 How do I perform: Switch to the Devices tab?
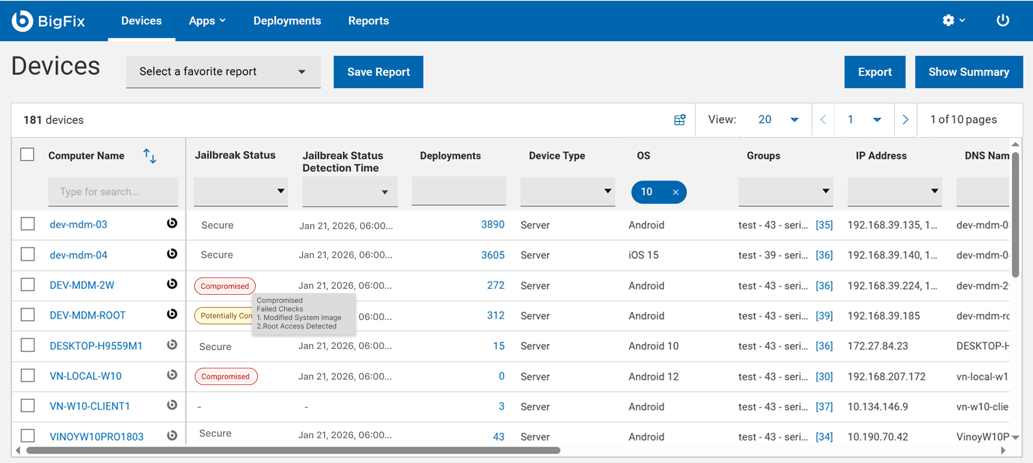[142, 20]
